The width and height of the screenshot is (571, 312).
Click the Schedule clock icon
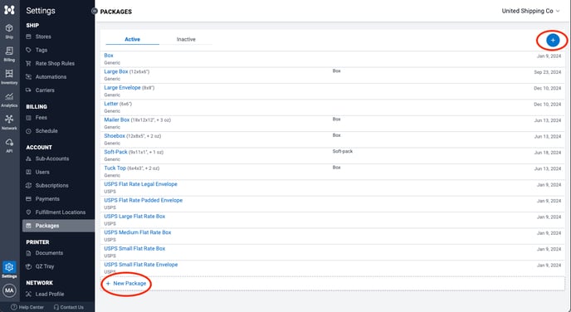point(29,131)
